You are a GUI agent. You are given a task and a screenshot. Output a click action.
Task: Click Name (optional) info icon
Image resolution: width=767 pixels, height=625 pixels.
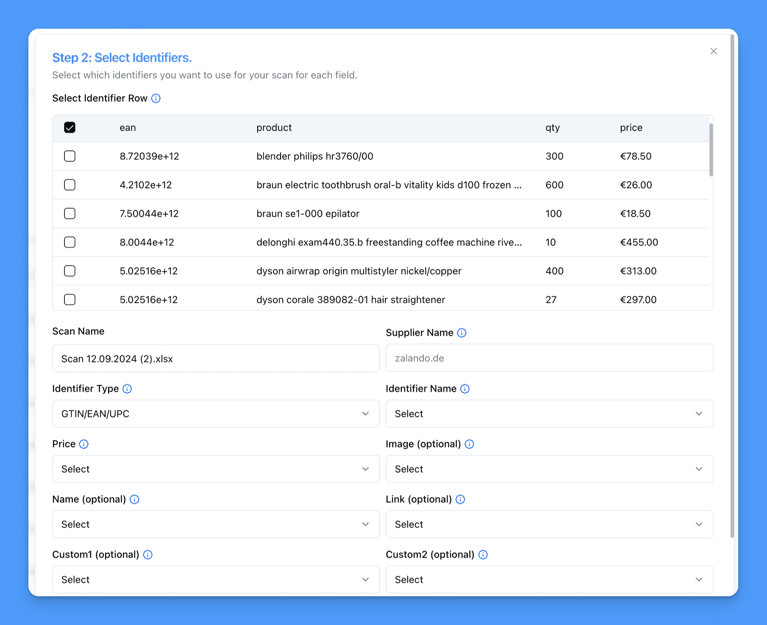(x=135, y=499)
